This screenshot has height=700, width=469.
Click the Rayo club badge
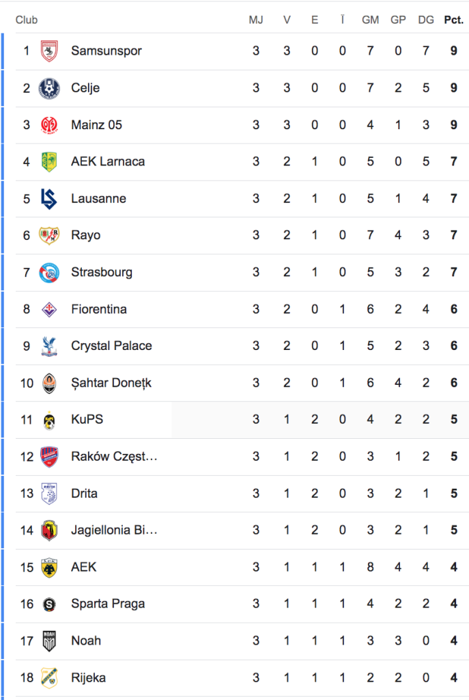pyautogui.click(x=49, y=235)
